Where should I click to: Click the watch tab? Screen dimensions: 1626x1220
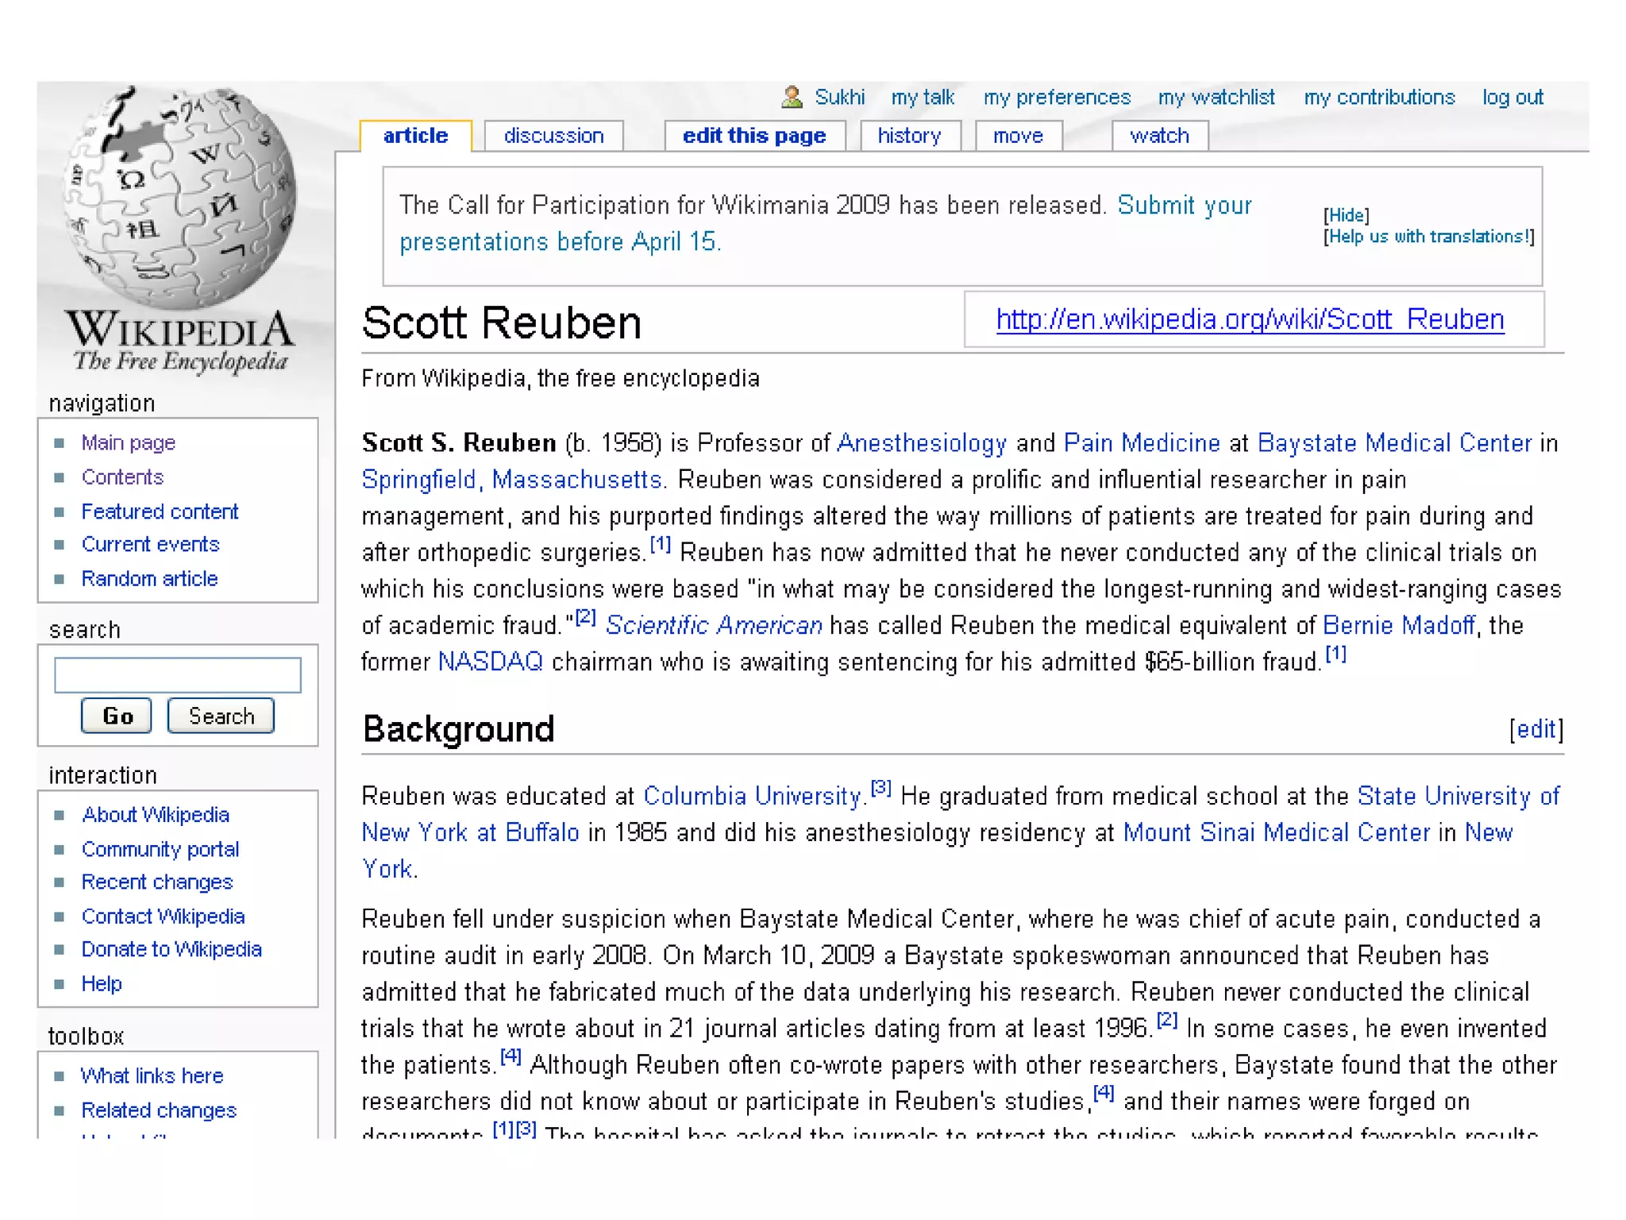coord(1159,136)
